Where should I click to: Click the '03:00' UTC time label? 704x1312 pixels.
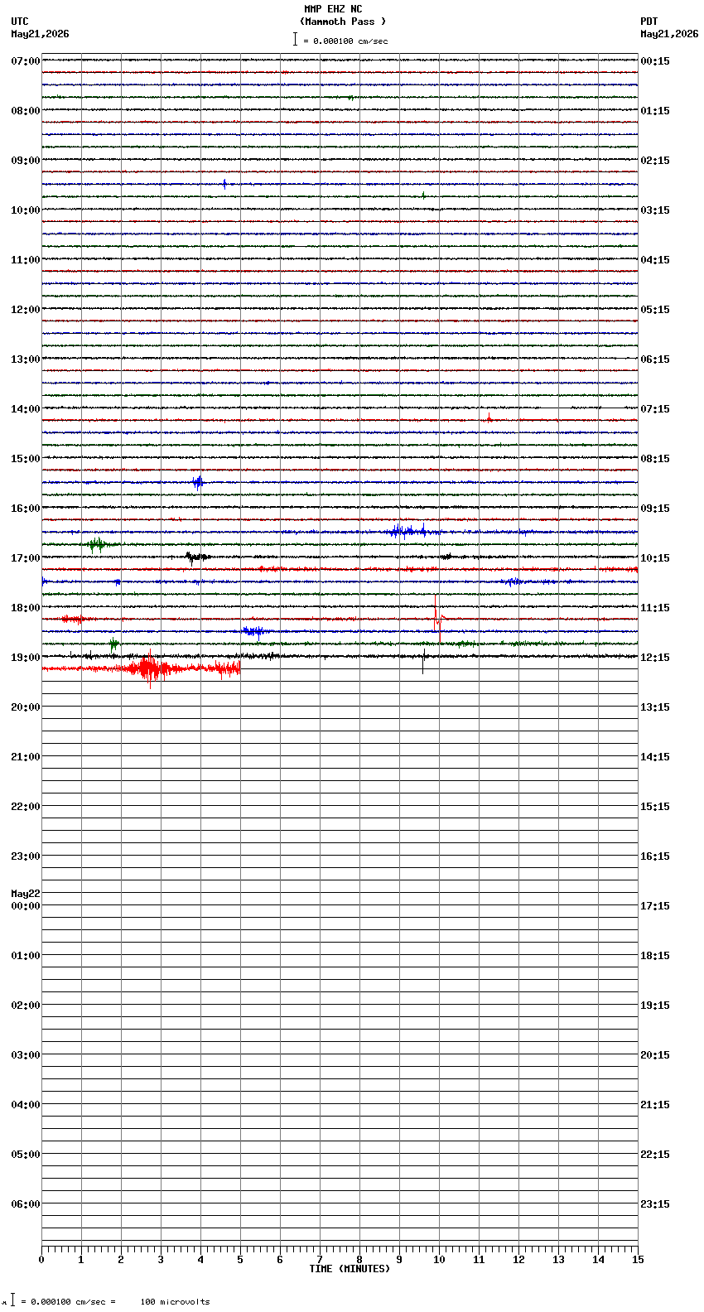click(26, 1055)
